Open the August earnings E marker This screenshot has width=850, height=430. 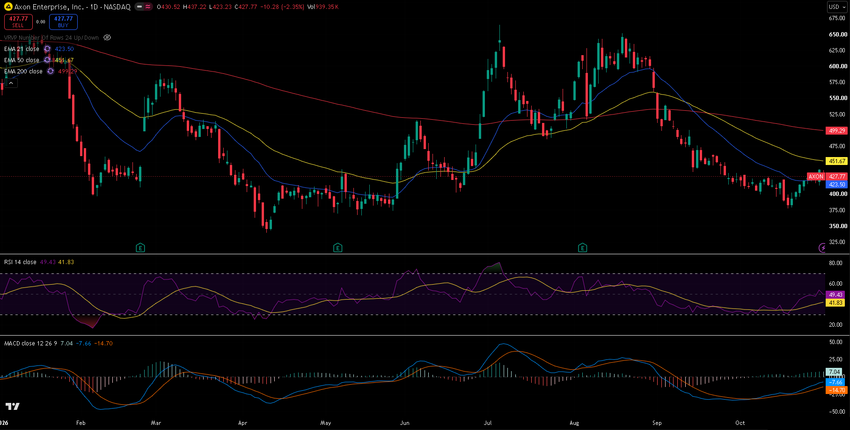point(582,248)
